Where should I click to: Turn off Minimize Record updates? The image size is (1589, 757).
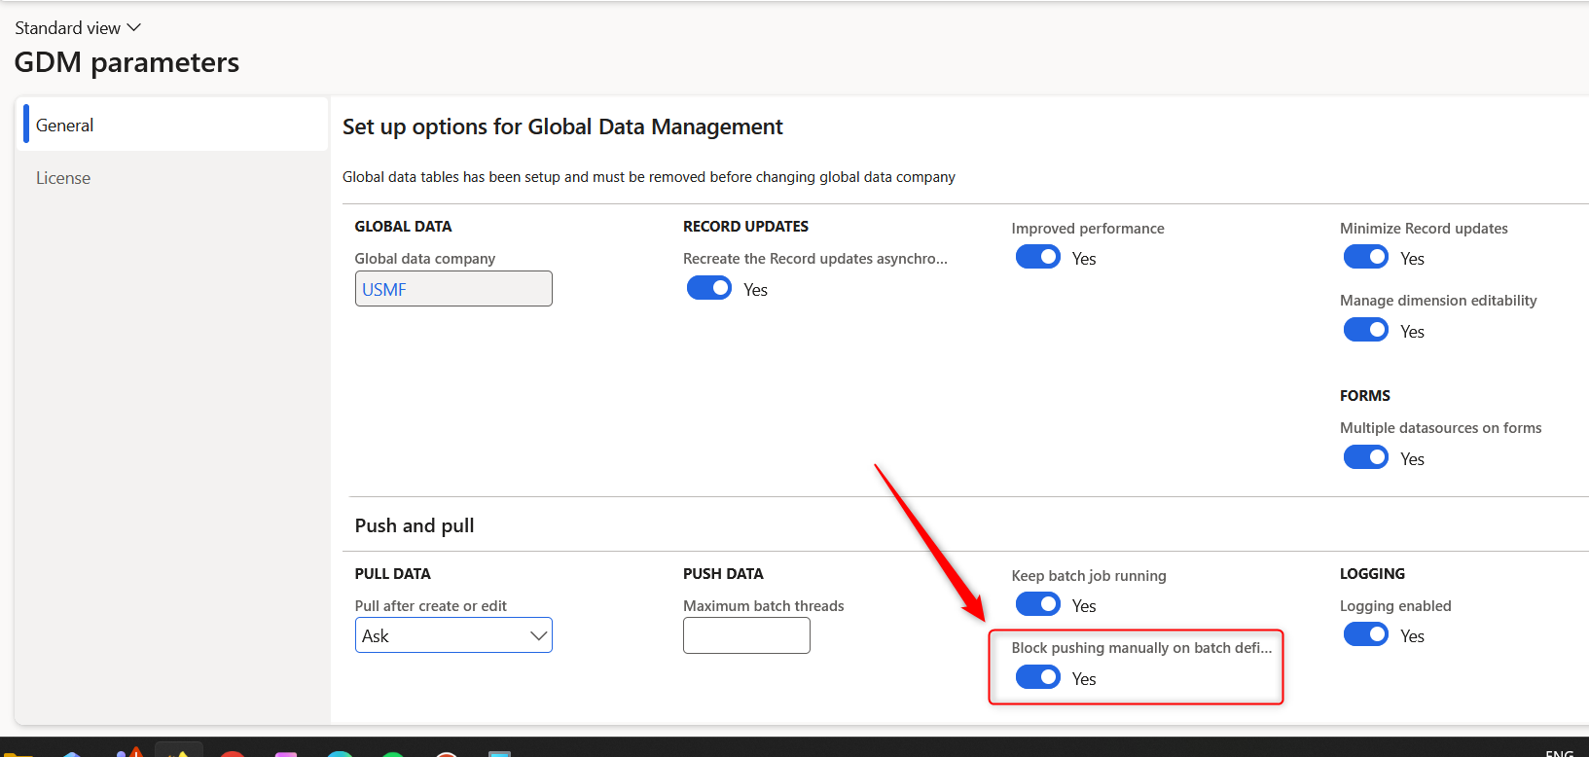coord(1365,258)
